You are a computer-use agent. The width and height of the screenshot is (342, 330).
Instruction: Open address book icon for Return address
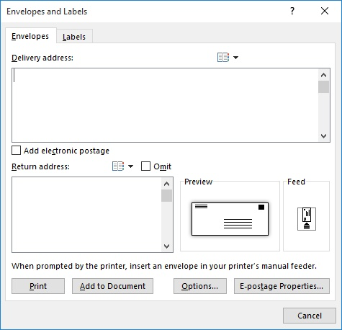click(118, 166)
